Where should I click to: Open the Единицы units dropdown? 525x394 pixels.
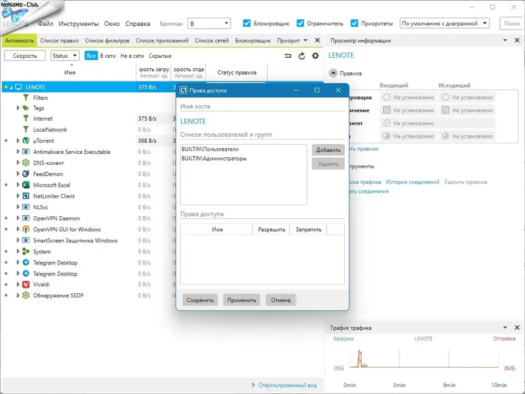click(209, 24)
